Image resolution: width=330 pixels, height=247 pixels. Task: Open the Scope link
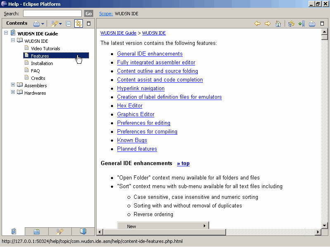point(106,14)
